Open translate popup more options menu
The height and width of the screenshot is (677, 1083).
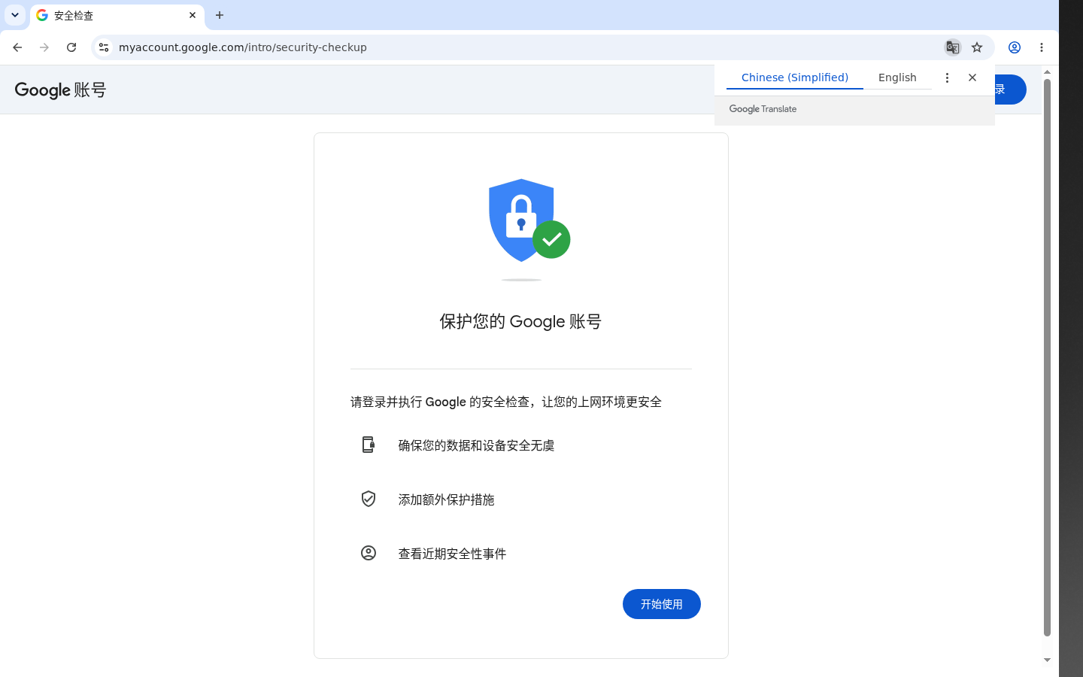click(947, 77)
